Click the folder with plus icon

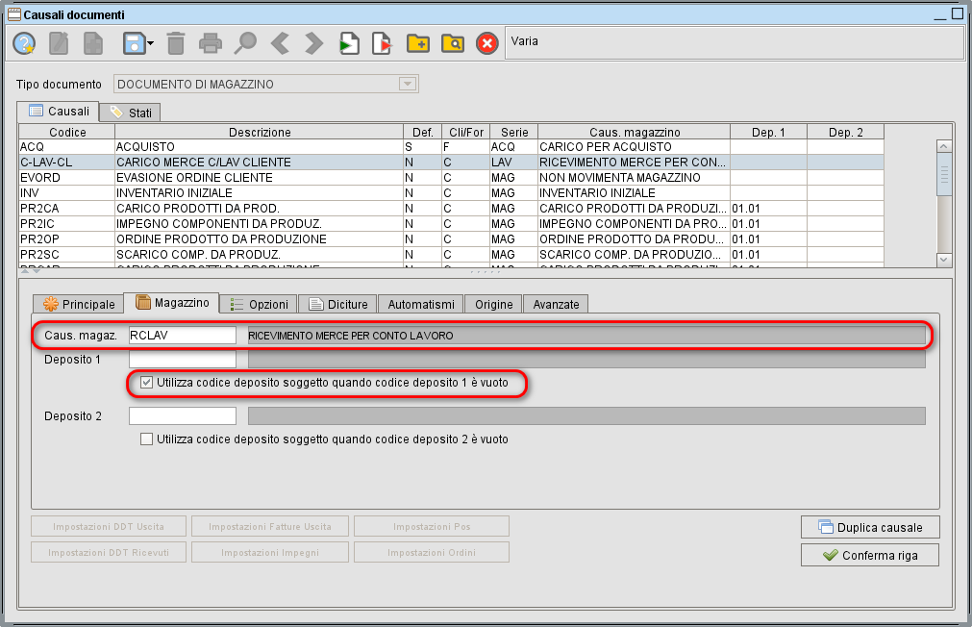417,43
